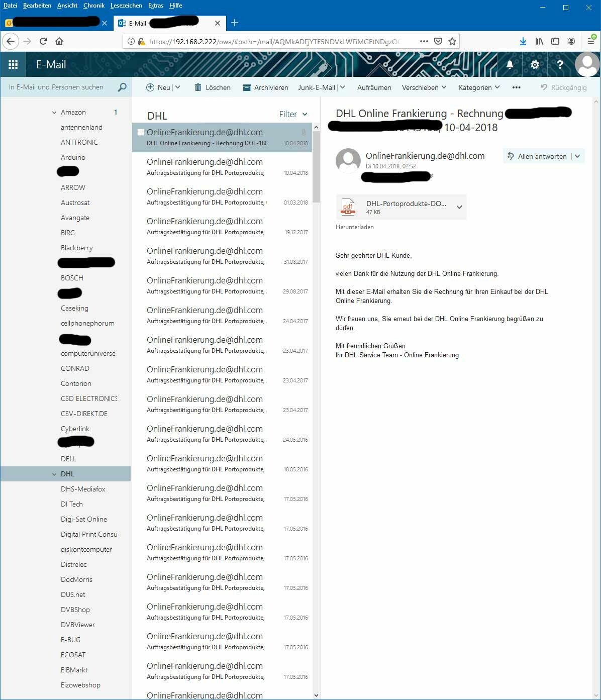Open the Chronik menu
The width and height of the screenshot is (601, 700).
(94, 6)
